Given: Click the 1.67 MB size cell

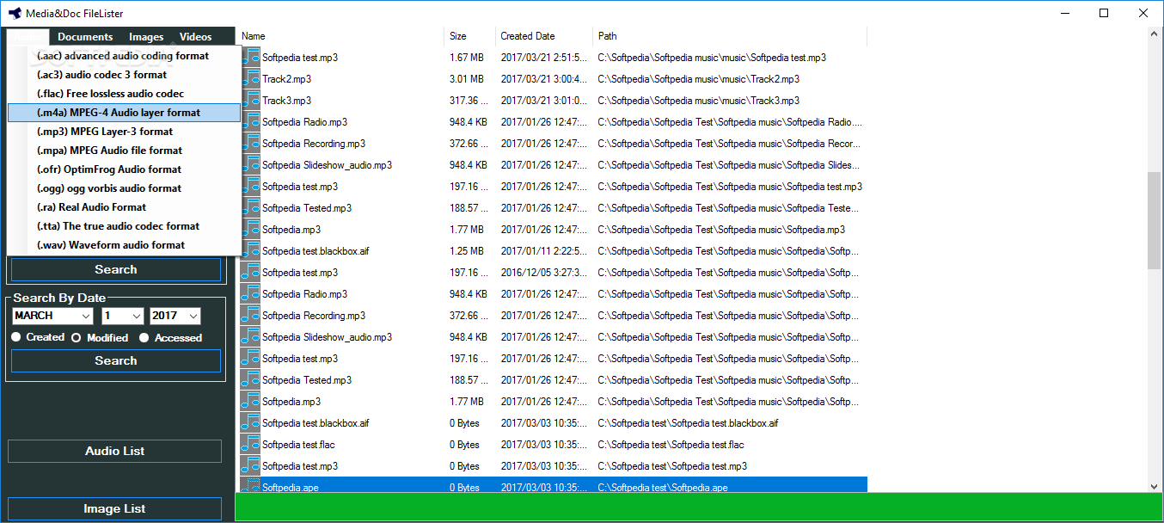Looking at the screenshot, I should (x=467, y=58).
